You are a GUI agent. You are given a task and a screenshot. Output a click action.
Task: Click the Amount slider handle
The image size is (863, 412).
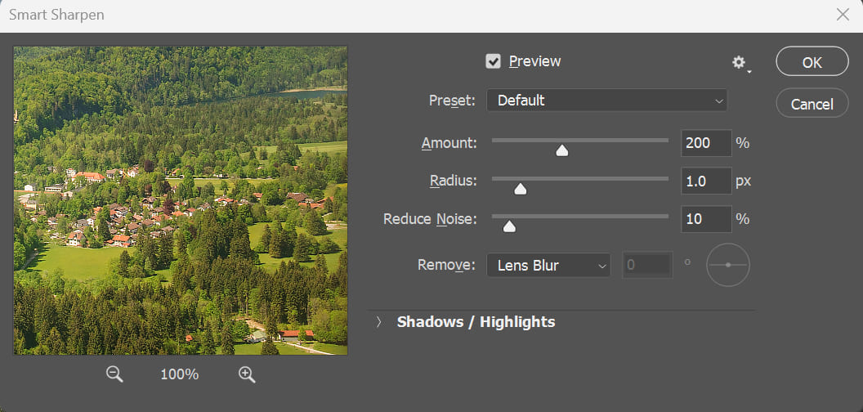tap(562, 150)
